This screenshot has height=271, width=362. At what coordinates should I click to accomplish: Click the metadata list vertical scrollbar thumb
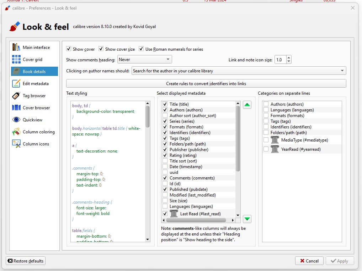coord(238,138)
